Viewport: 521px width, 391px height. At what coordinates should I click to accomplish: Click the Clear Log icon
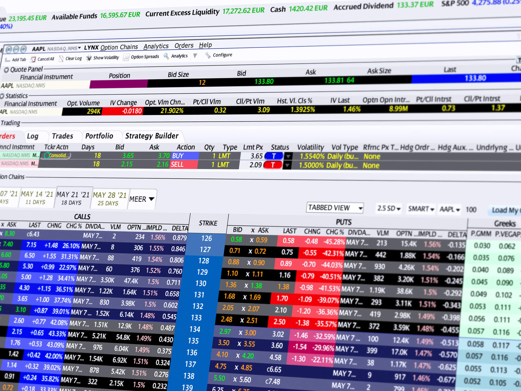pyautogui.click(x=61, y=59)
